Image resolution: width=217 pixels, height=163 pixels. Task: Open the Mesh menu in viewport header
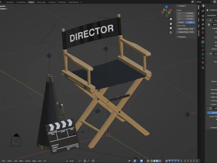click(21, 161)
